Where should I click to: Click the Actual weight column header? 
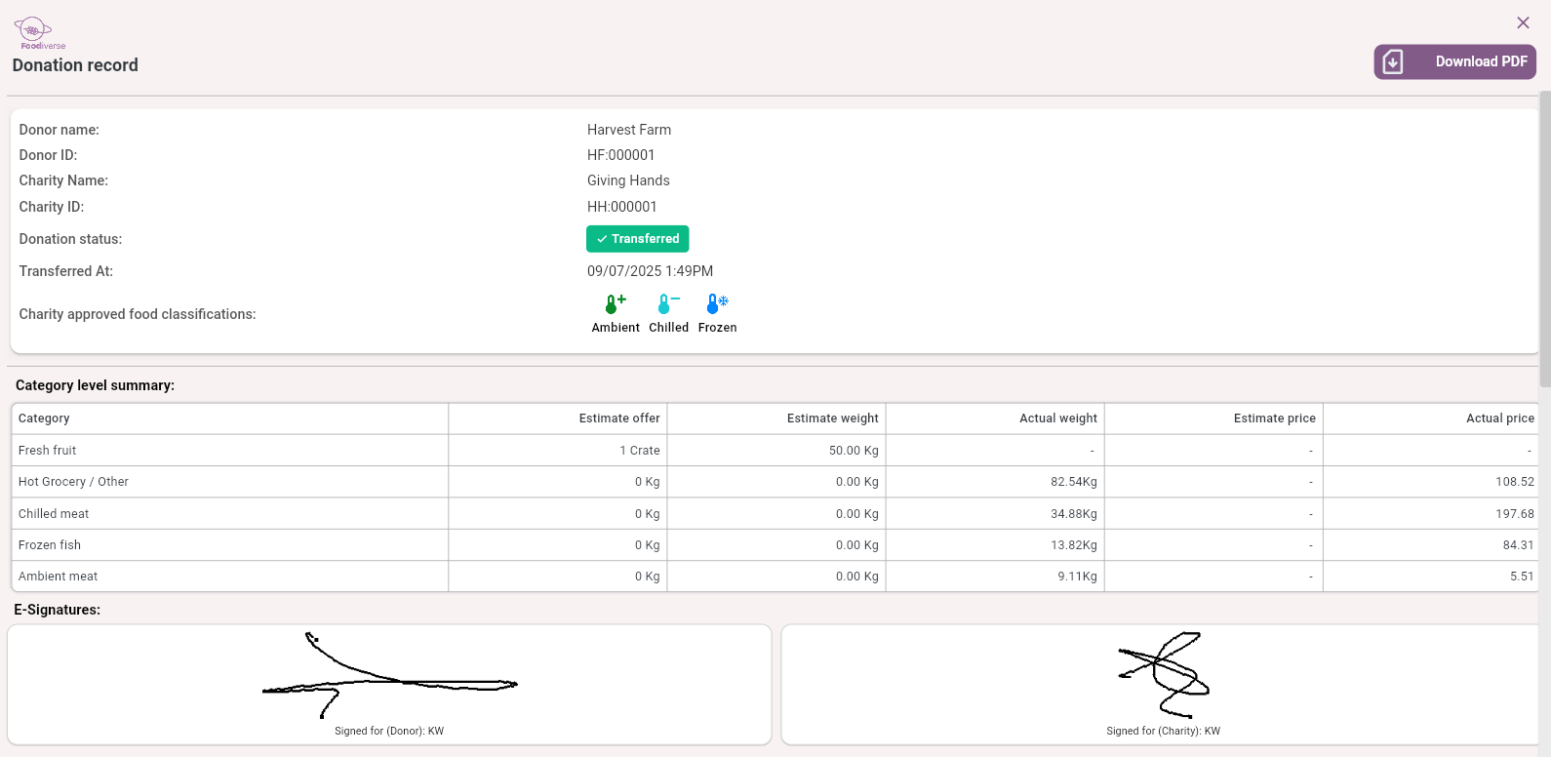click(1057, 418)
